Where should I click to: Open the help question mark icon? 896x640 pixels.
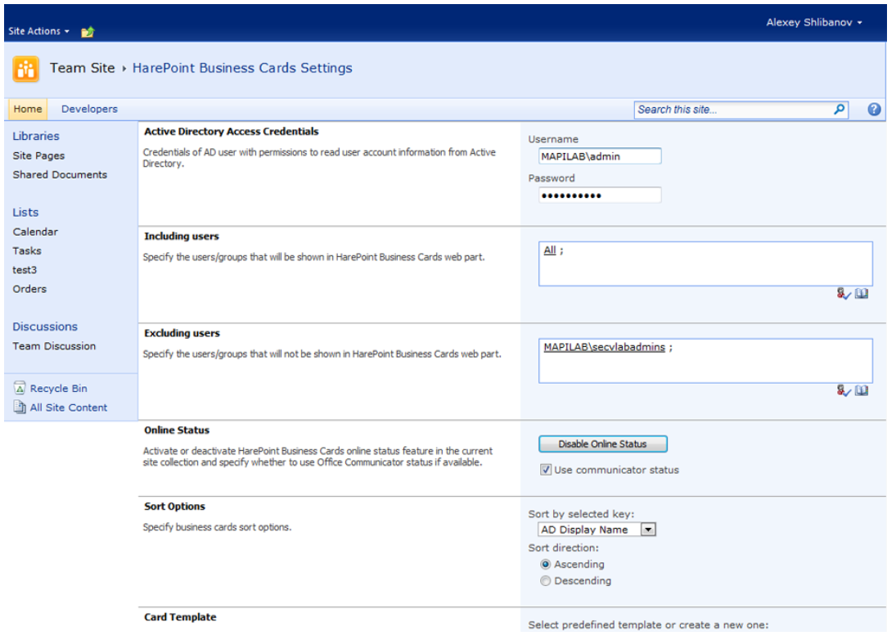(874, 110)
